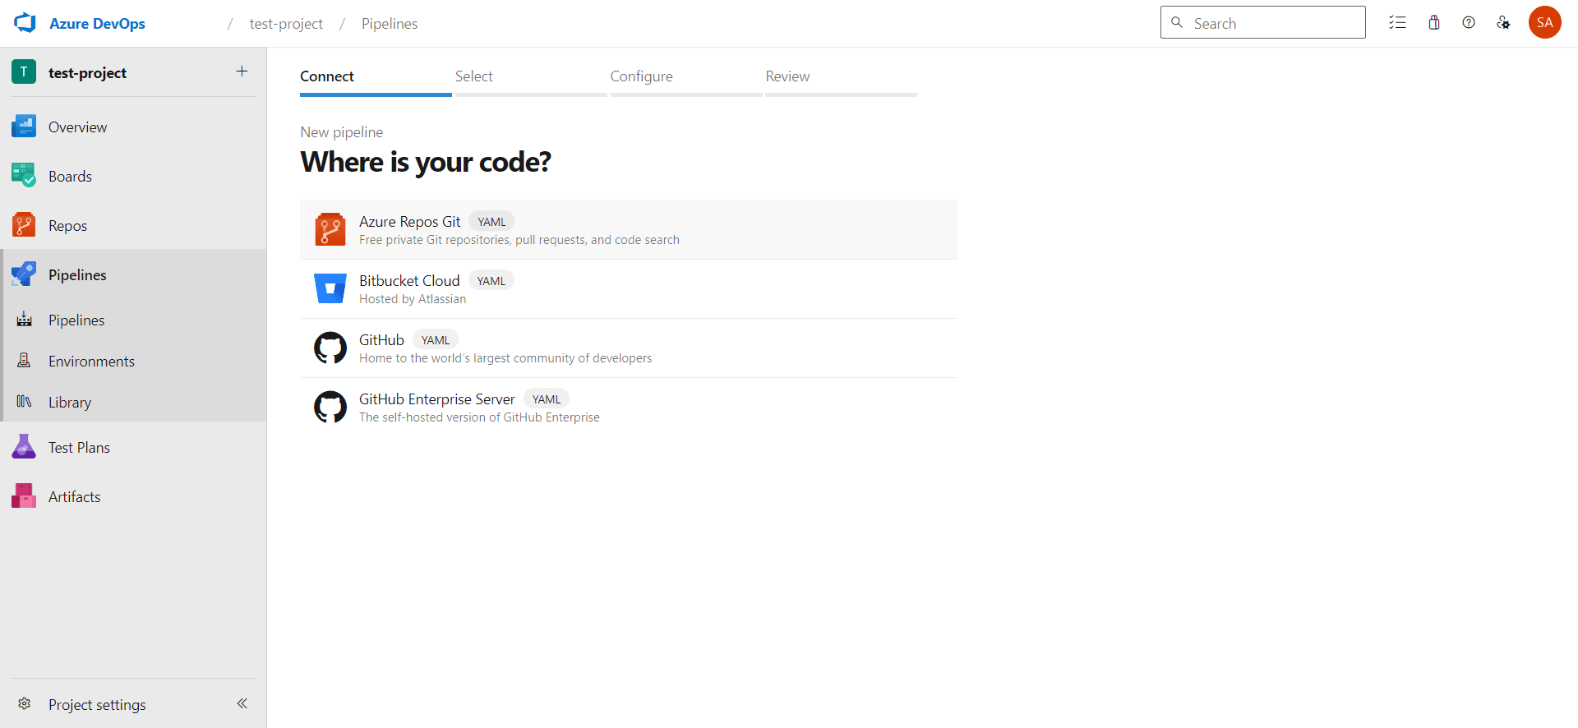Image resolution: width=1578 pixels, height=728 pixels.
Task: Click in the Search input field
Action: [x=1274, y=23]
